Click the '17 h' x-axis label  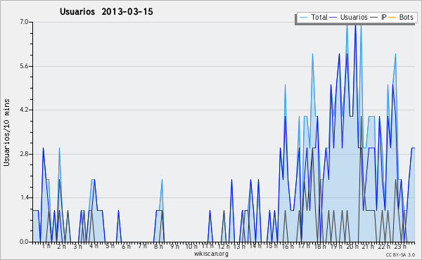coord(304,246)
